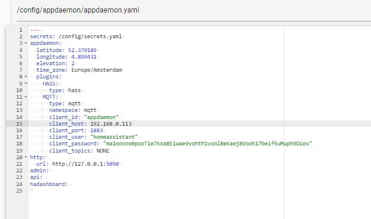371x219 pixels.
Task: Click line number 15 in gutter
Action: 19,124
